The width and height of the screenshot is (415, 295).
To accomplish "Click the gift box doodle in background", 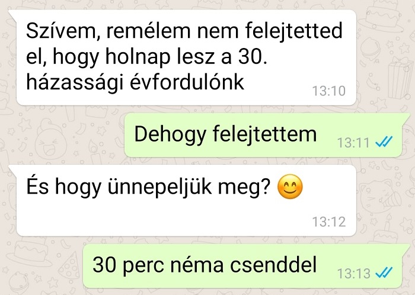I will click(400, 77).
